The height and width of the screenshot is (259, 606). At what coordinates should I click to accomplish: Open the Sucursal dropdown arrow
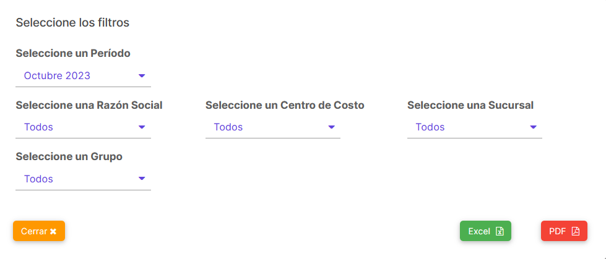point(534,127)
